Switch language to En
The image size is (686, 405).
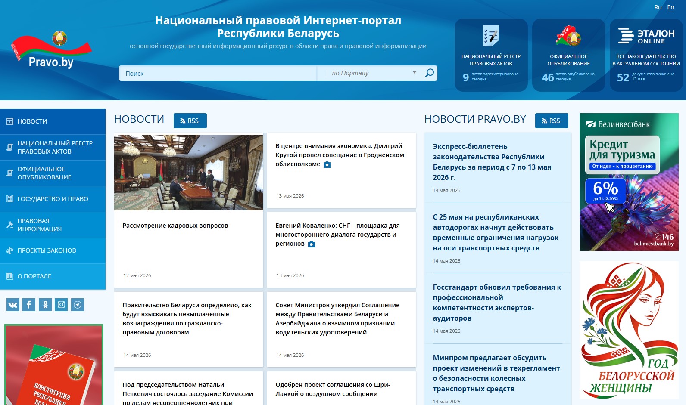(671, 7)
